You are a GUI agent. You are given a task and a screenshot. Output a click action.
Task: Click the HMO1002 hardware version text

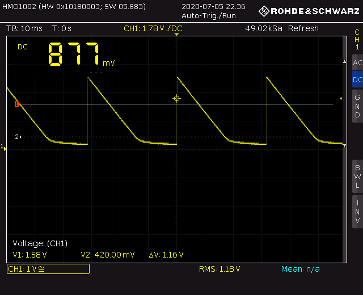pos(74,6)
